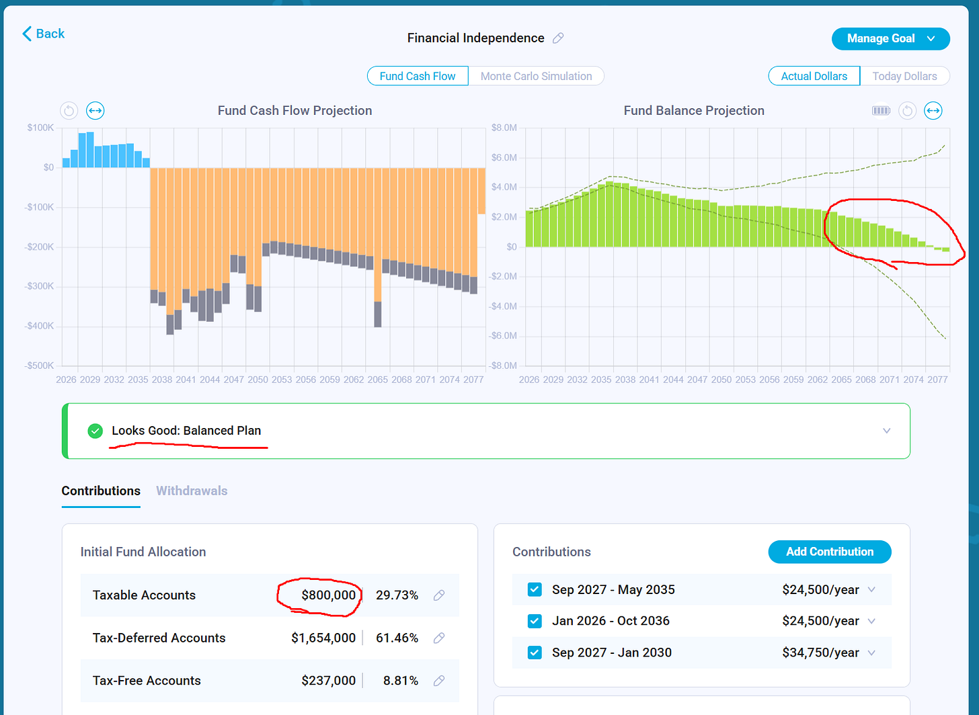The height and width of the screenshot is (715, 979).
Task: Reset zoom on Fund Cash Flow Projection chart
Action: [69, 110]
